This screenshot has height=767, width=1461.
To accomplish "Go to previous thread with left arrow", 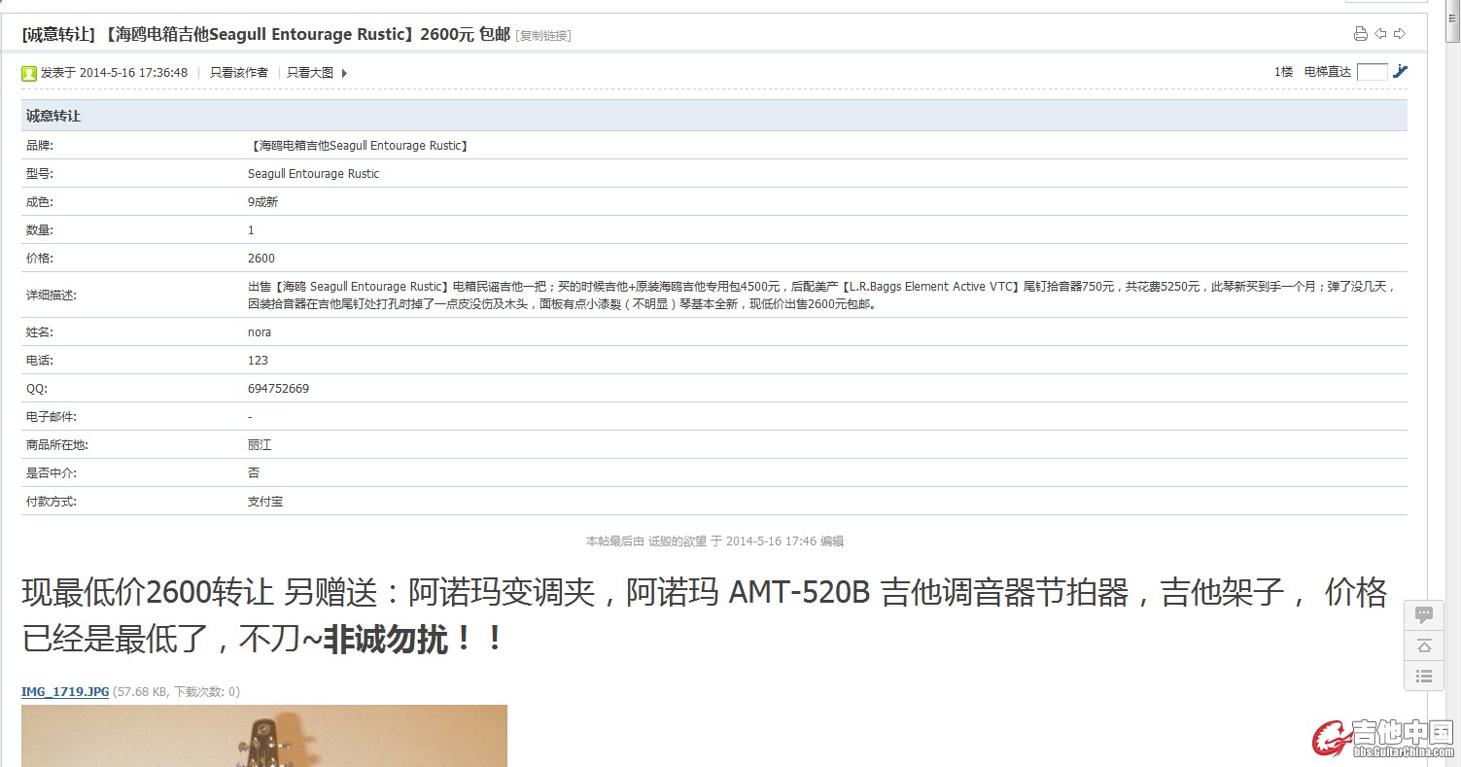I will pyautogui.click(x=1380, y=34).
